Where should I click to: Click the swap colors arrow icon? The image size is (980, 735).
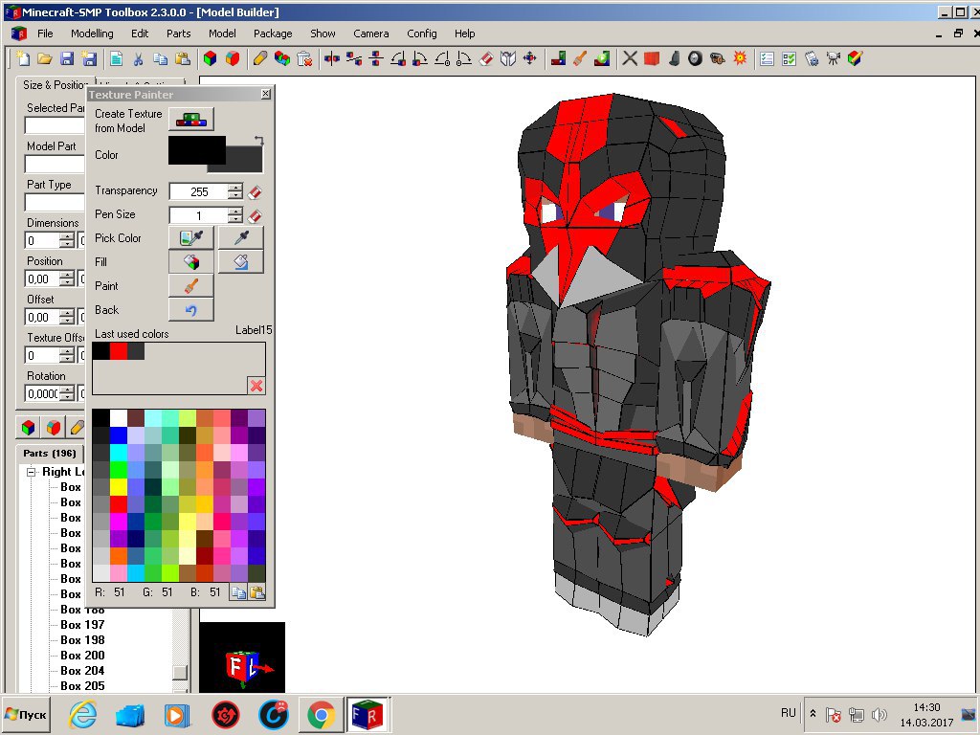pos(258,141)
